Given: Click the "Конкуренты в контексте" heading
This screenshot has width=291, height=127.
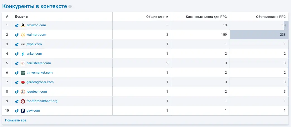Looking at the screenshot, I should coord(35,6).
